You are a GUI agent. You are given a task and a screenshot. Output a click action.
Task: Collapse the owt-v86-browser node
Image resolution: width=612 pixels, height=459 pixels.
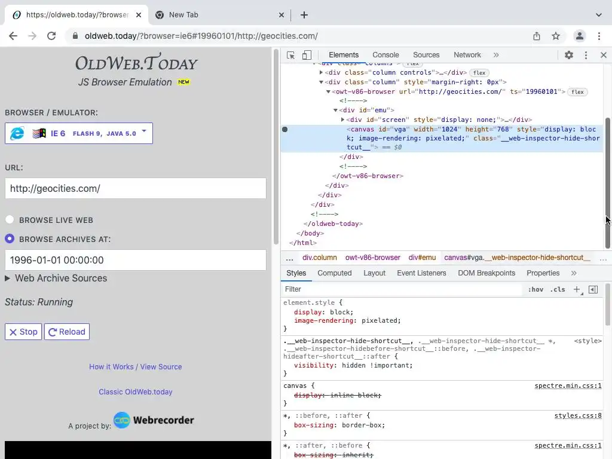point(328,91)
